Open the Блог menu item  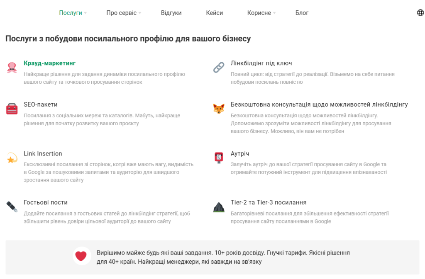(x=302, y=13)
